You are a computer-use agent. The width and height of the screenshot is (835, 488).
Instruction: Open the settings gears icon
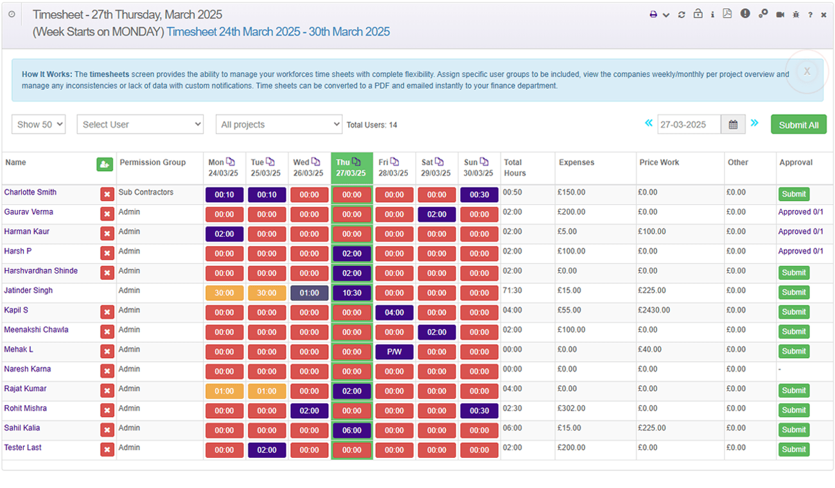[x=763, y=14]
